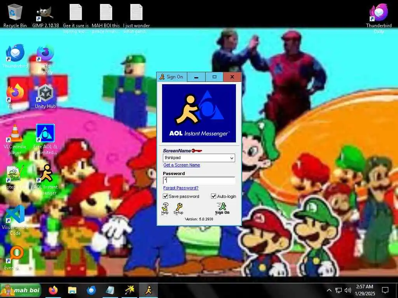The height and width of the screenshot is (298, 398).
Task: Open VLC media player shortcut
Action: click(15, 139)
